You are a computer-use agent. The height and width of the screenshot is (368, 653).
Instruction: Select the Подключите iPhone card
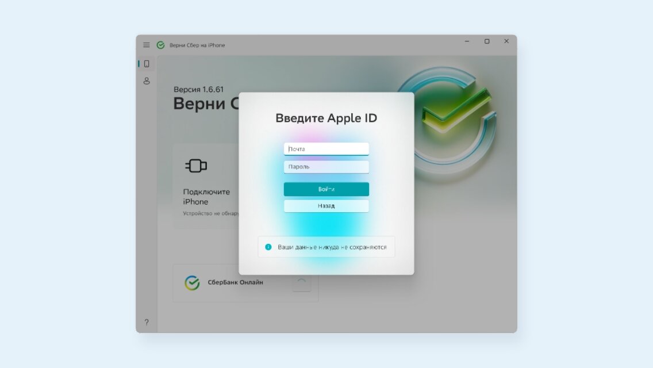(x=206, y=186)
